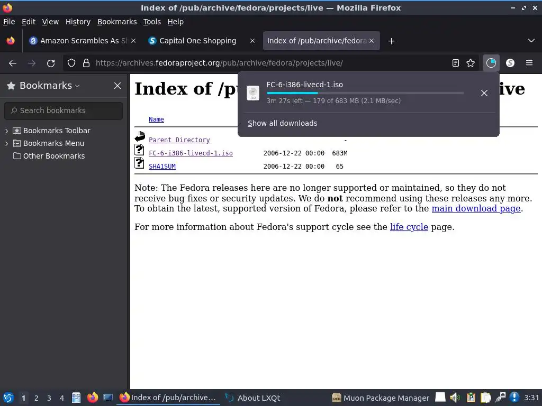
Task: Open Firefox View pinned tab icon
Action: pyautogui.click(x=11, y=41)
